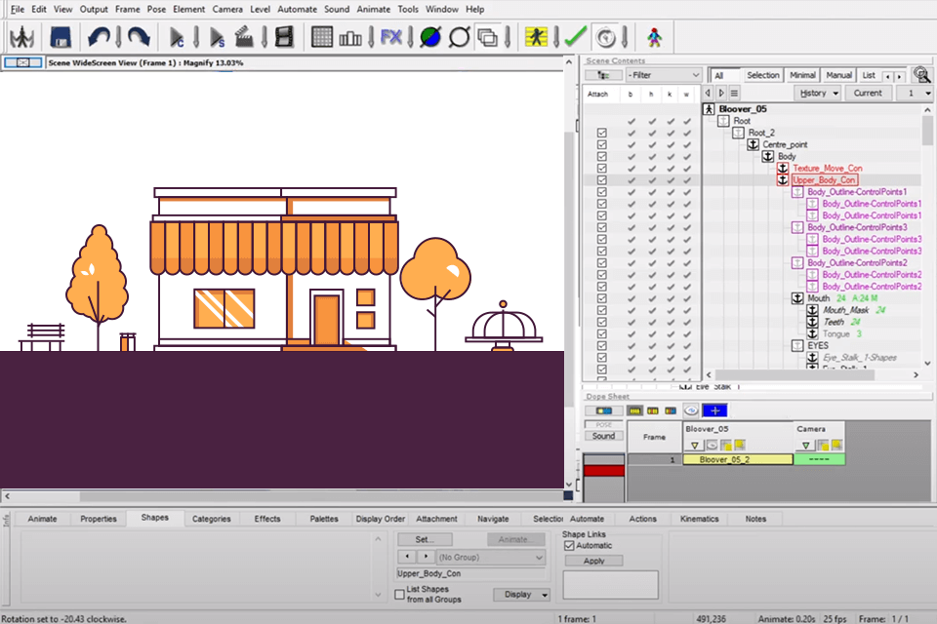937x624 pixels.
Task: Click the FX toolbar icon
Action: pos(391,36)
